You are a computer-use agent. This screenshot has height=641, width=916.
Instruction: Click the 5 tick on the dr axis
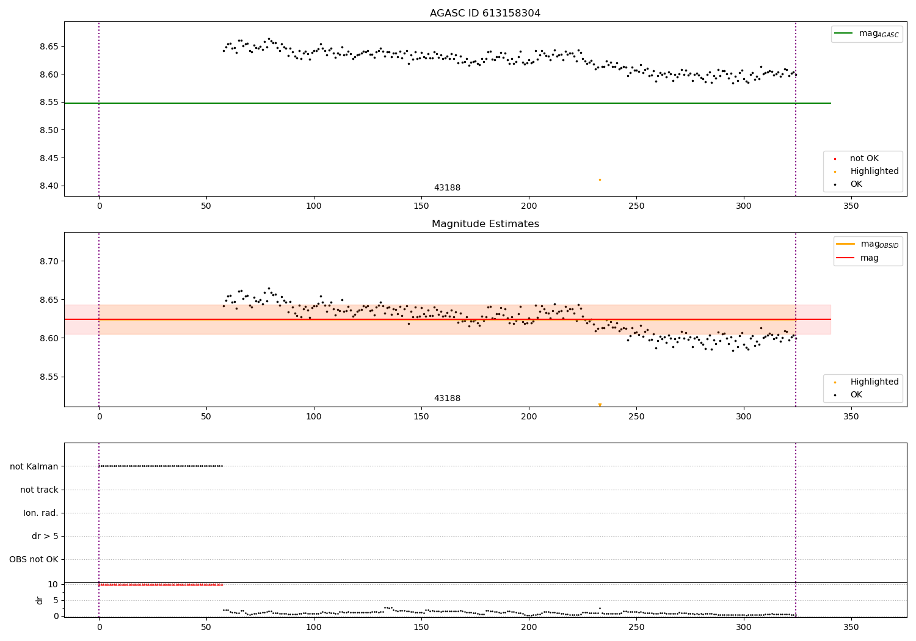click(x=56, y=600)
